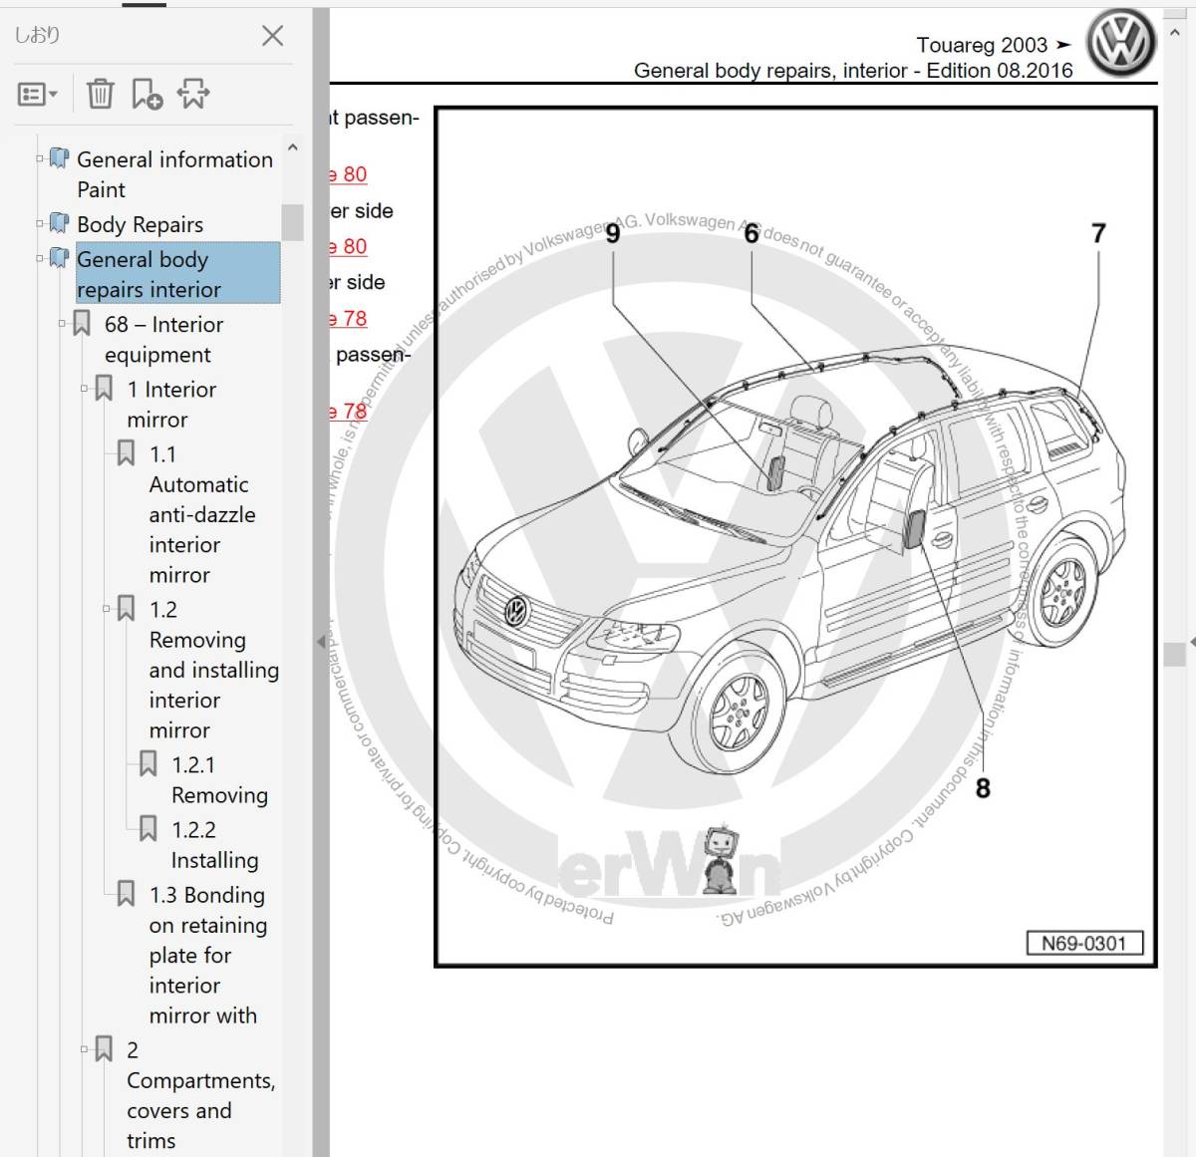
Task: Collapse the navigation pane with divider arrow
Action: 321,642
